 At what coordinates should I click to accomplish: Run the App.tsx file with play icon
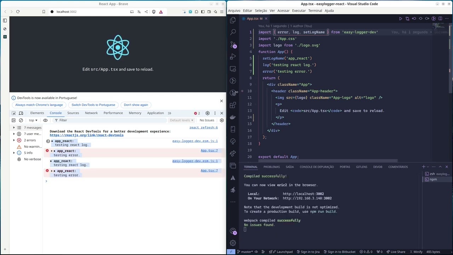tap(401, 18)
